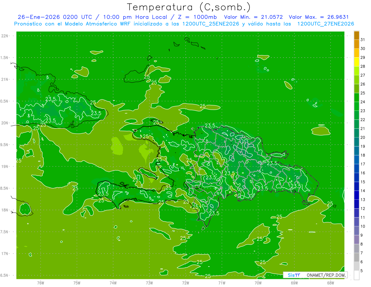Click the '22N' latitude axis label

point(5,36)
